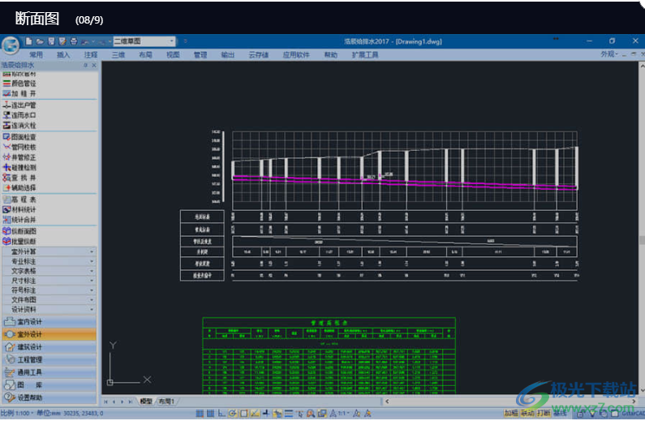Toggle grid display in status bar
The image size is (645, 421).
point(210,413)
